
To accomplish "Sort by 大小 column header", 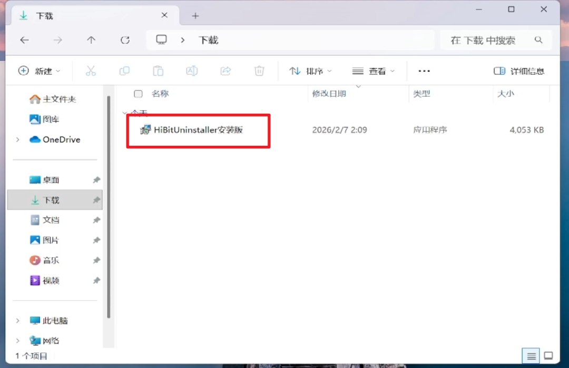I will 505,94.
